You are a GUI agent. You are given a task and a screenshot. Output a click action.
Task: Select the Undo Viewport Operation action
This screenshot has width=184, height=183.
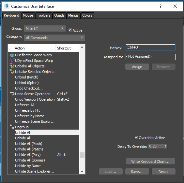pos(35,99)
